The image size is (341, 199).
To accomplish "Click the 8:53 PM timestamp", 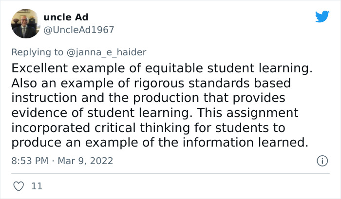I will 30,161.
